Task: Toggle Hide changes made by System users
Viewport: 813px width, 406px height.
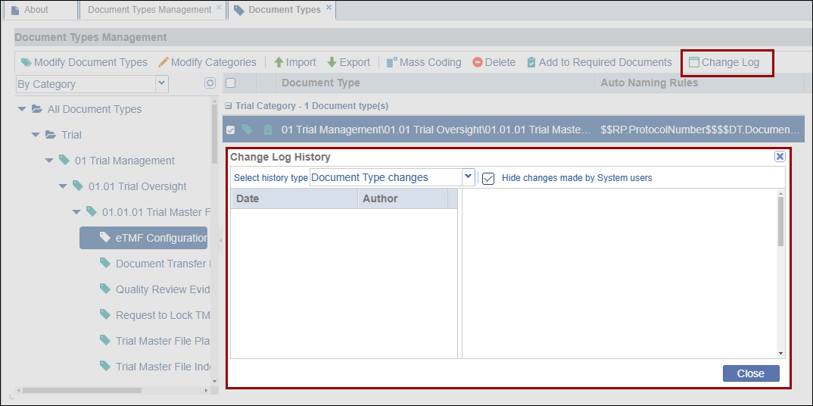Action: (489, 178)
